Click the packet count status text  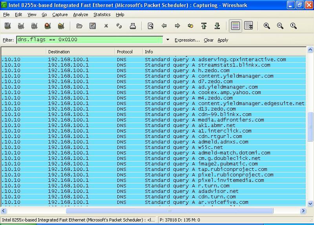[x=180, y=220]
